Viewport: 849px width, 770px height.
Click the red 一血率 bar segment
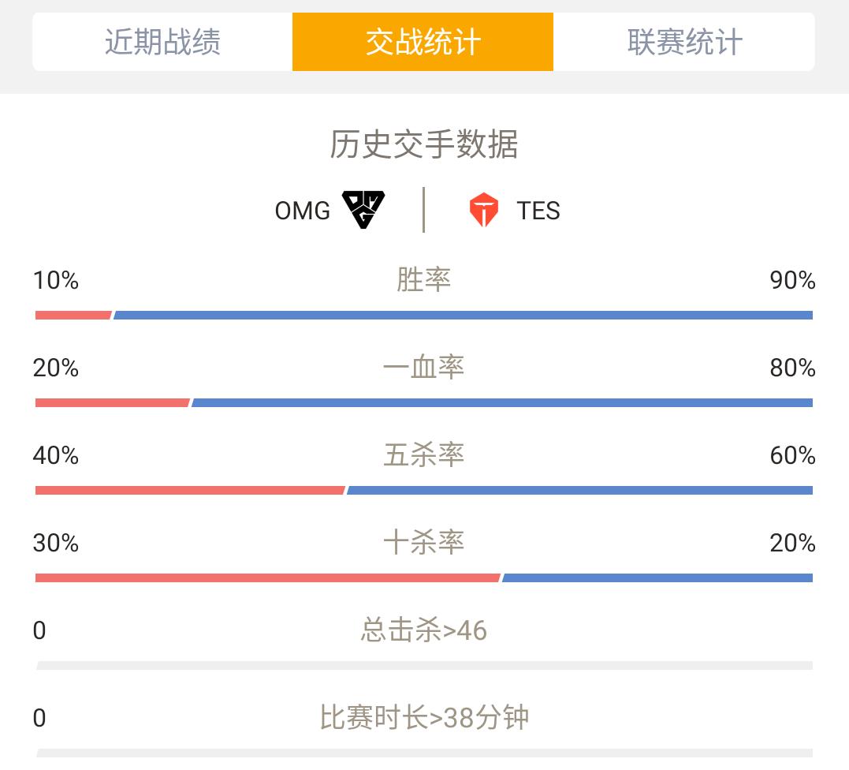[x=113, y=402]
